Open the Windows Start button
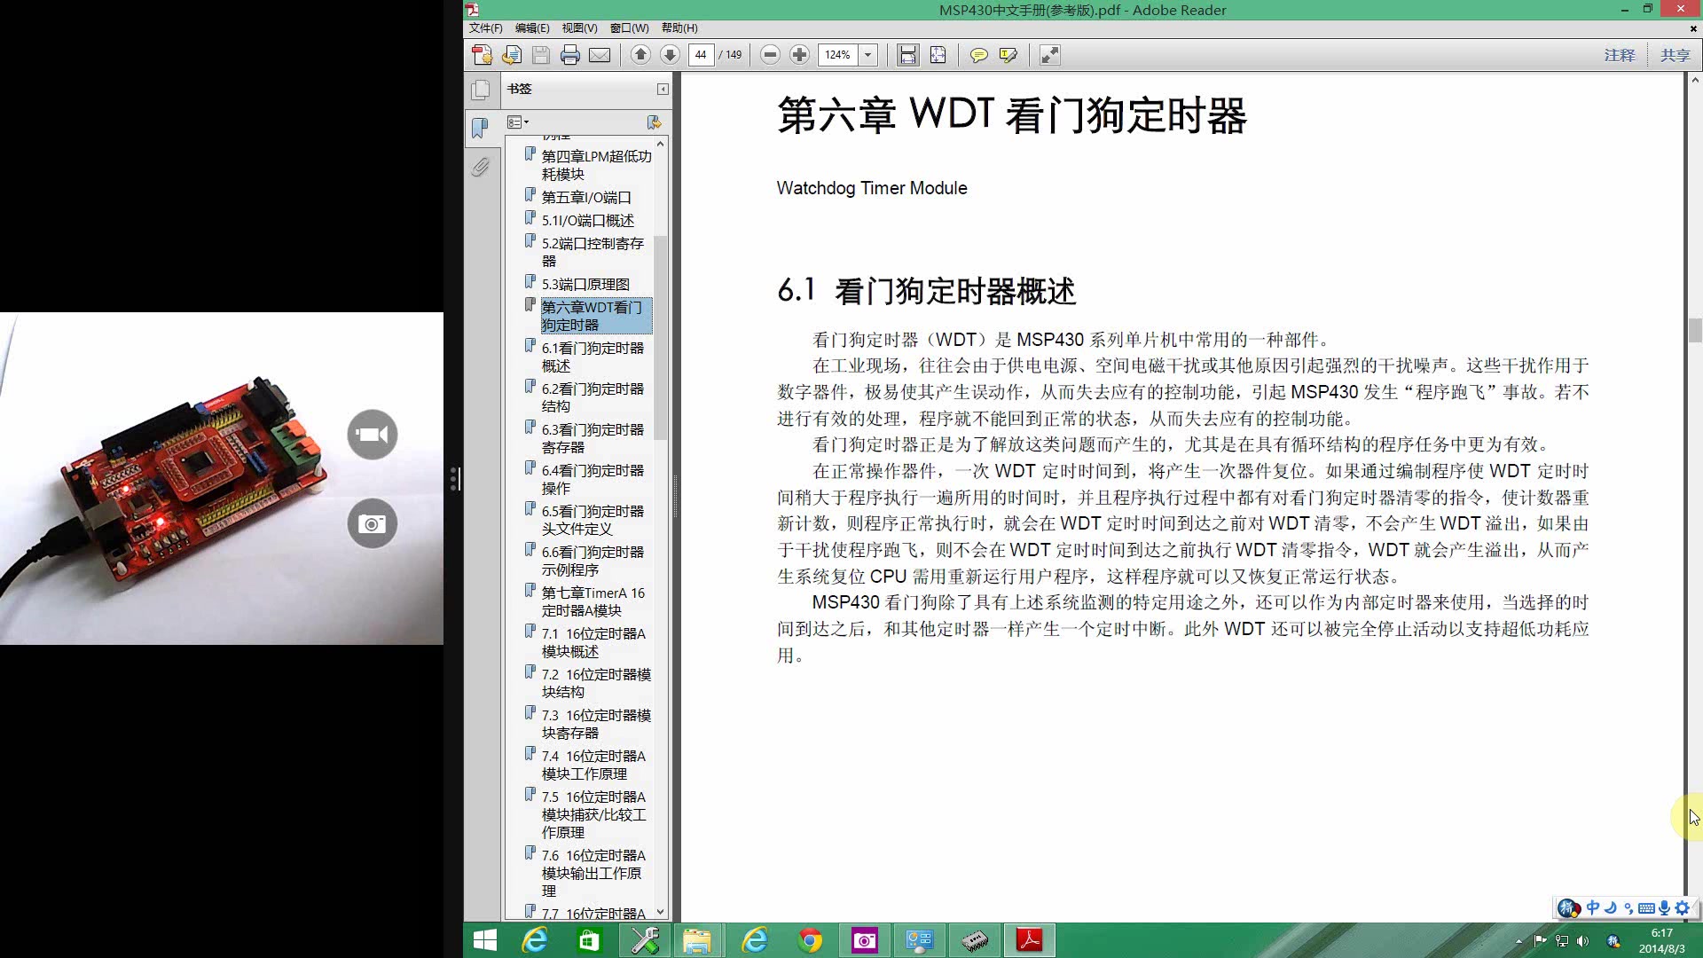This screenshot has height=958, width=1703. (x=485, y=940)
